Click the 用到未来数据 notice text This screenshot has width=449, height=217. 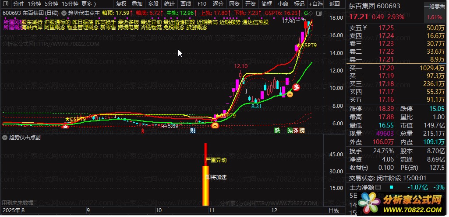18,203
